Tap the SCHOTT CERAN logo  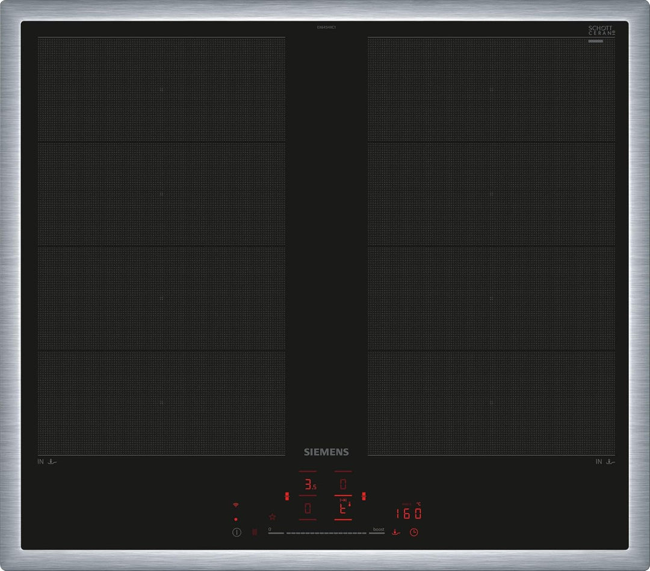[601, 31]
